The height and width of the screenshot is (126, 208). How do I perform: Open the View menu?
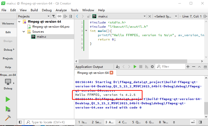coord(23,10)
